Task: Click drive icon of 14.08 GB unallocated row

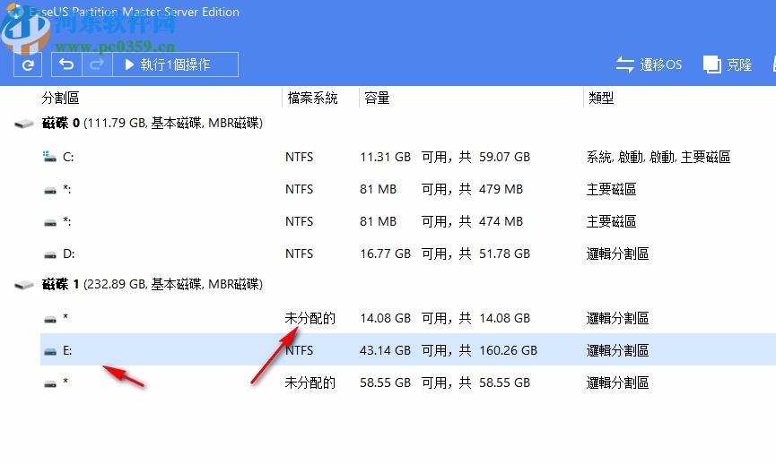Action: (x=50, y=319)
